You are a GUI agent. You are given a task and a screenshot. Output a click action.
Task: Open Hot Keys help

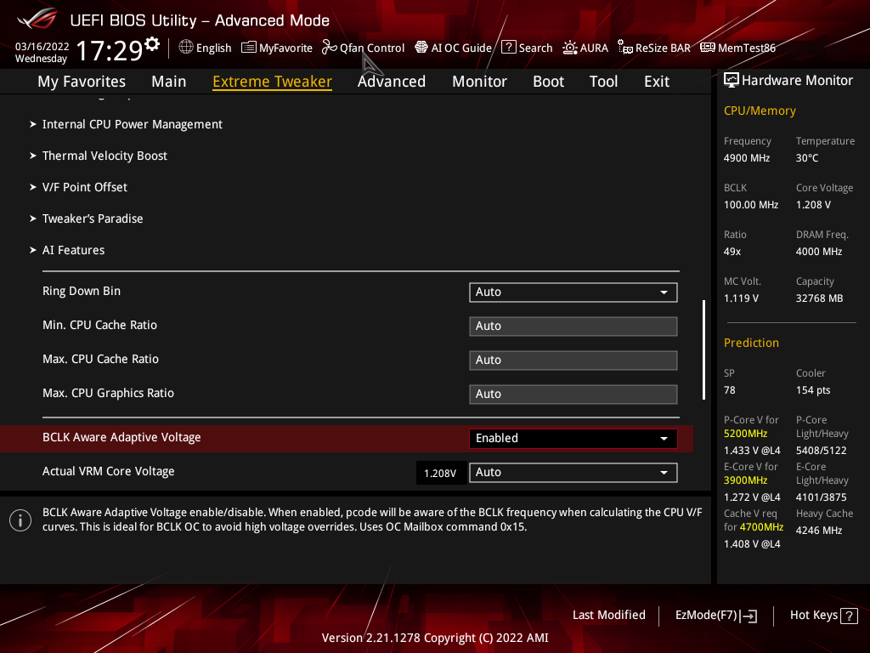[823, 616]
